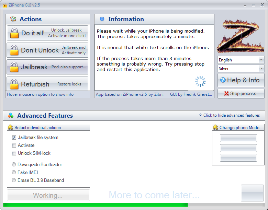Click 'Change phone Mode' header text

coord(239,128)
